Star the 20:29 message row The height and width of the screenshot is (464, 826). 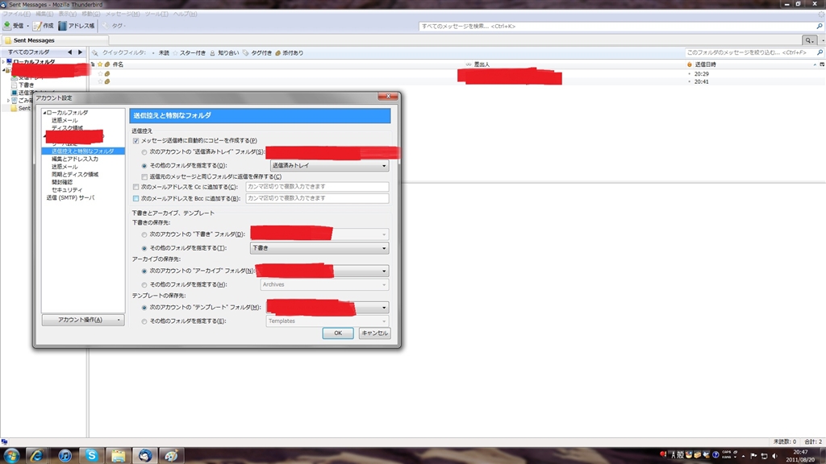(x=100, y=74)
